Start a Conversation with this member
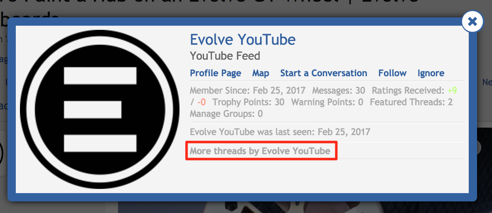 (324, 73)
